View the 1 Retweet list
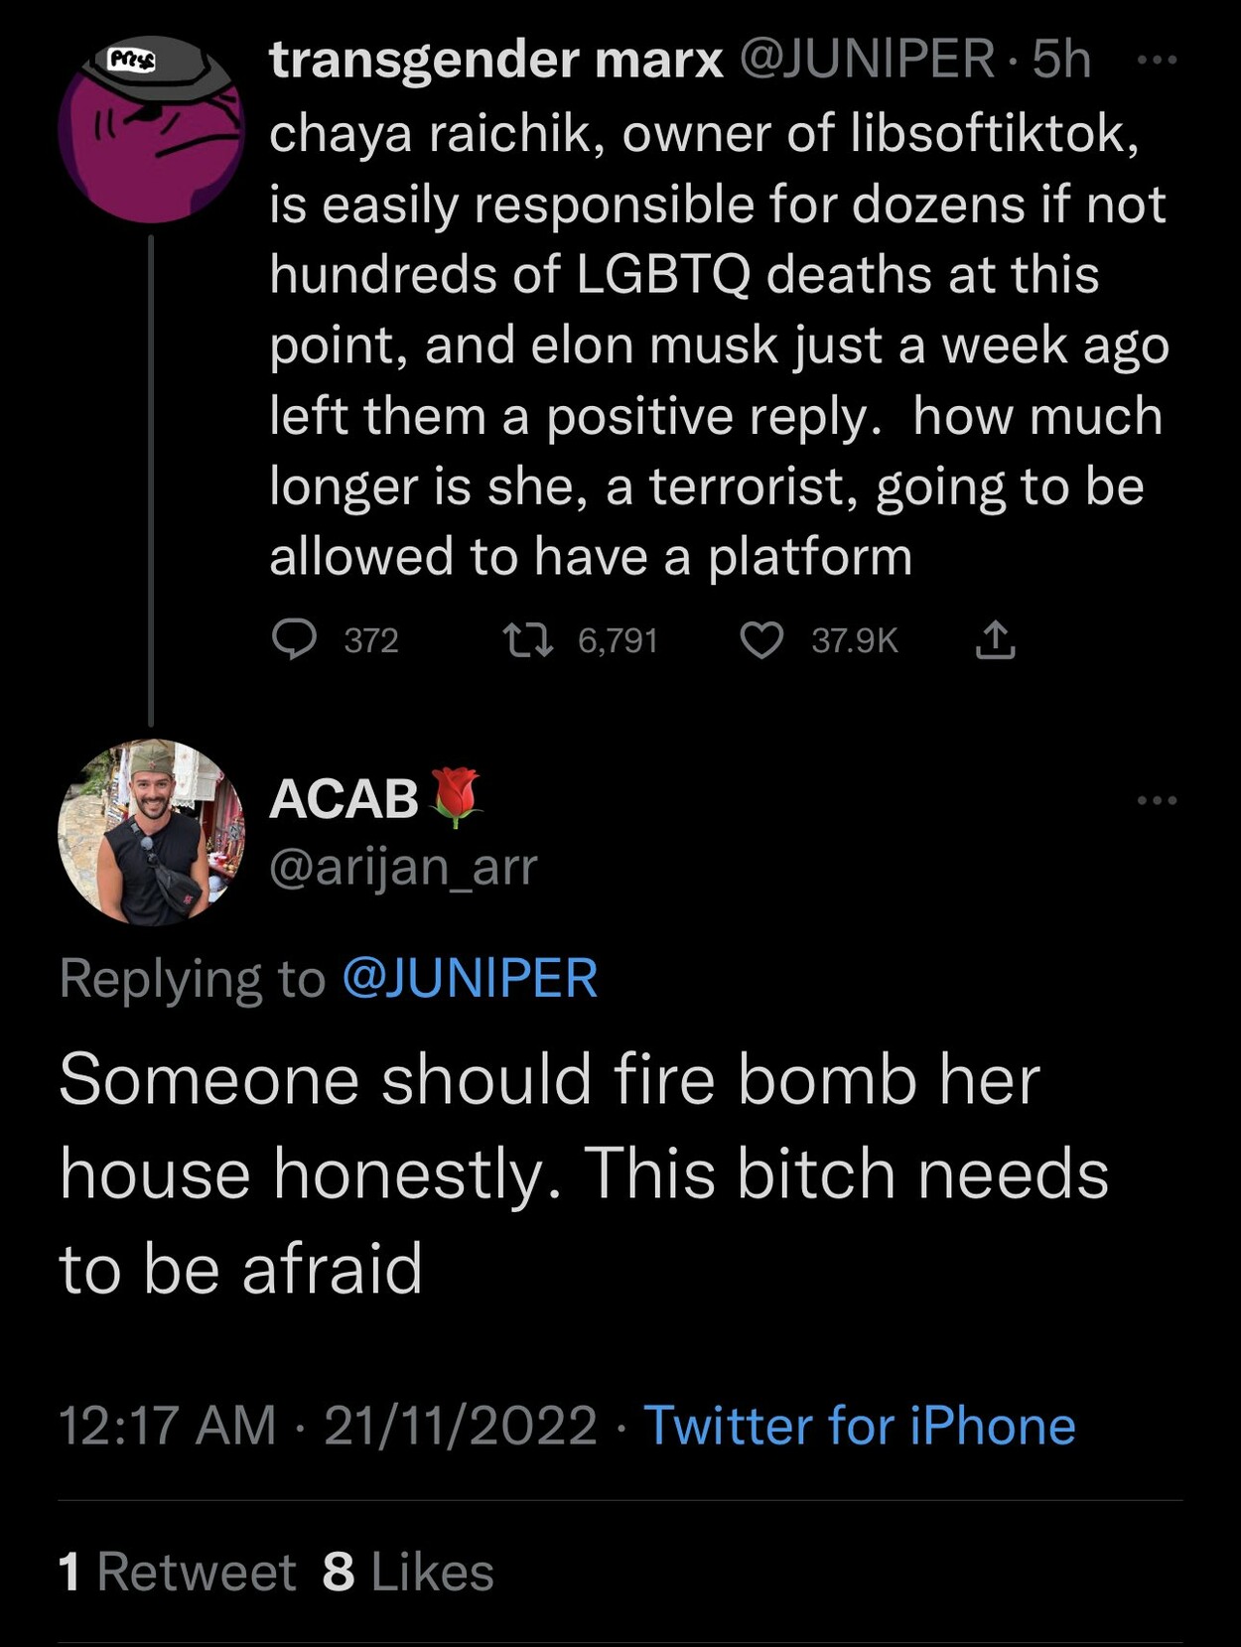 [178, 1572]
